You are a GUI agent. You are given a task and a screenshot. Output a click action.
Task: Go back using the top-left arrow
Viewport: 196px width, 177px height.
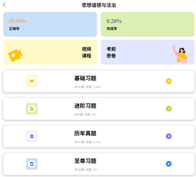pyautogui.click(x=4, y=5)
